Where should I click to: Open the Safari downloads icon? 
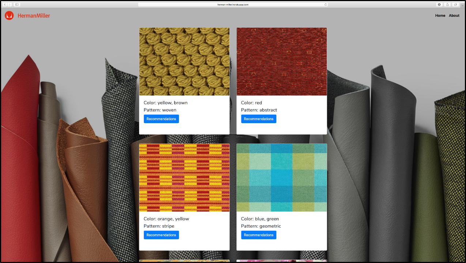coord(439,4)
